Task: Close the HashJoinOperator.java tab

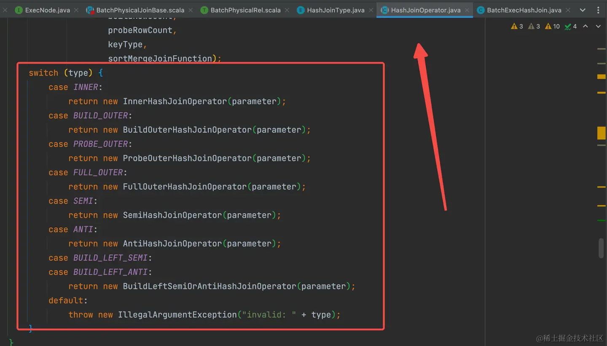Action: pos(467,10)
